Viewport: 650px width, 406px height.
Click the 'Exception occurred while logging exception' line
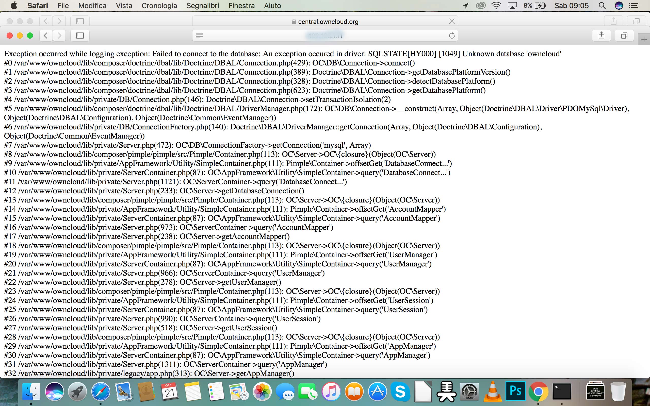tap(283, 54)
